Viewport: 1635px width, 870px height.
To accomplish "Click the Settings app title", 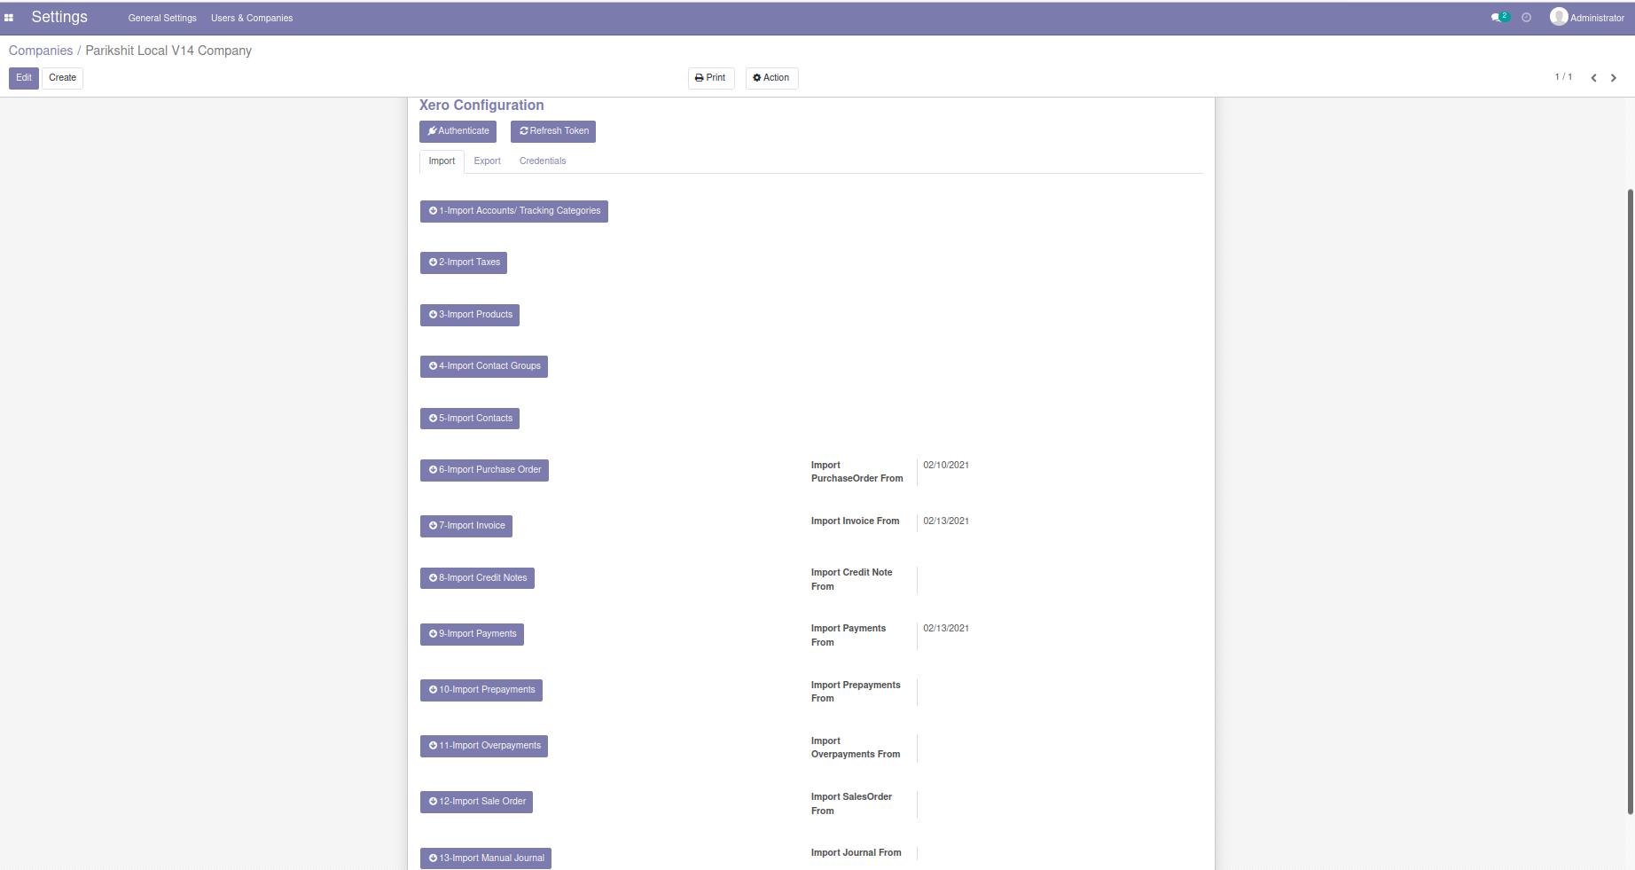I will click(x=59, y=18).
